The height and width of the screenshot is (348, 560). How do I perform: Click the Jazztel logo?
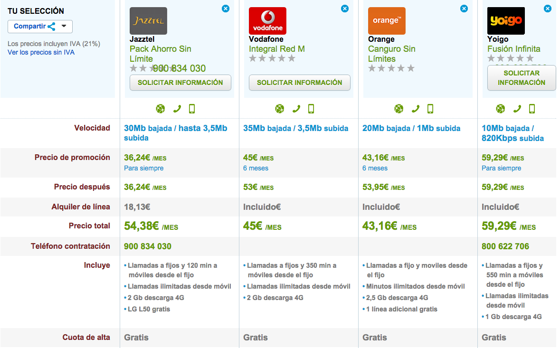click(148, 21)
